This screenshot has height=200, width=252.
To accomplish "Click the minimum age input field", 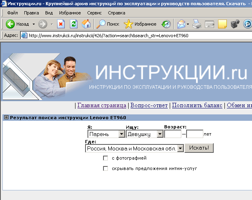I will point(173,134).
